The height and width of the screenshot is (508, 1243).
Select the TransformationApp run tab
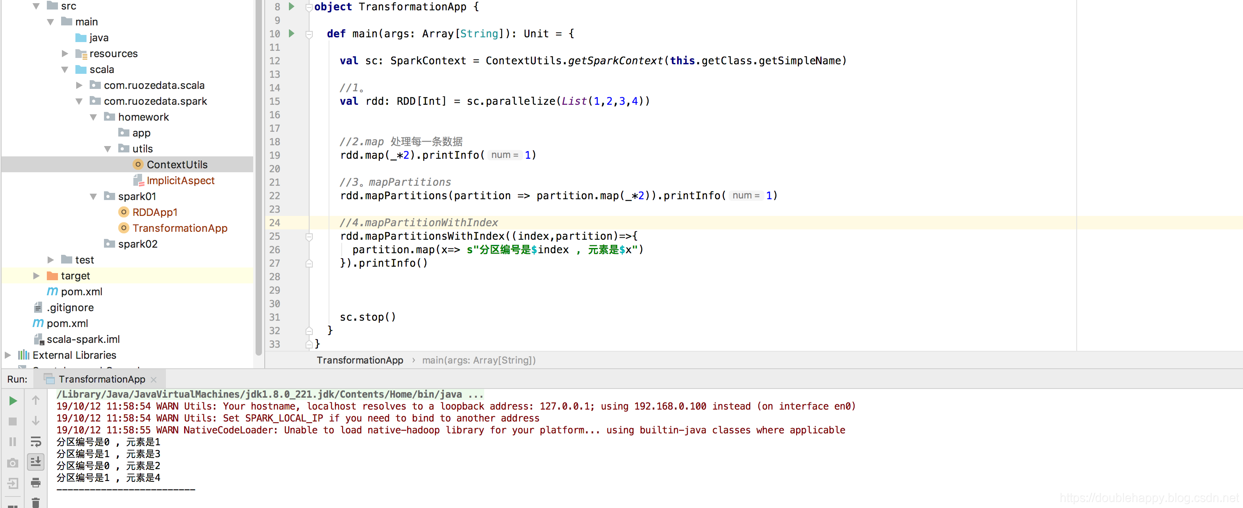tap(101, 379)
